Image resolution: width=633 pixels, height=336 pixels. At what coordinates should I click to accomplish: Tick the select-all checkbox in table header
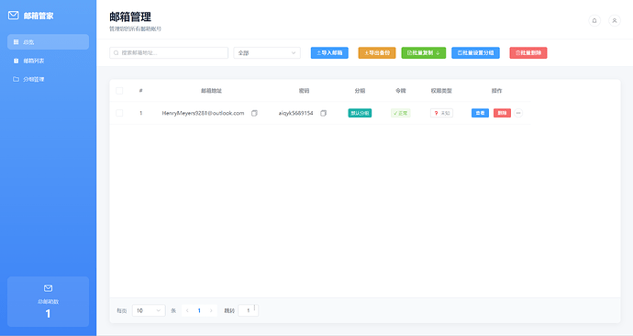click(x=119, y=91)
